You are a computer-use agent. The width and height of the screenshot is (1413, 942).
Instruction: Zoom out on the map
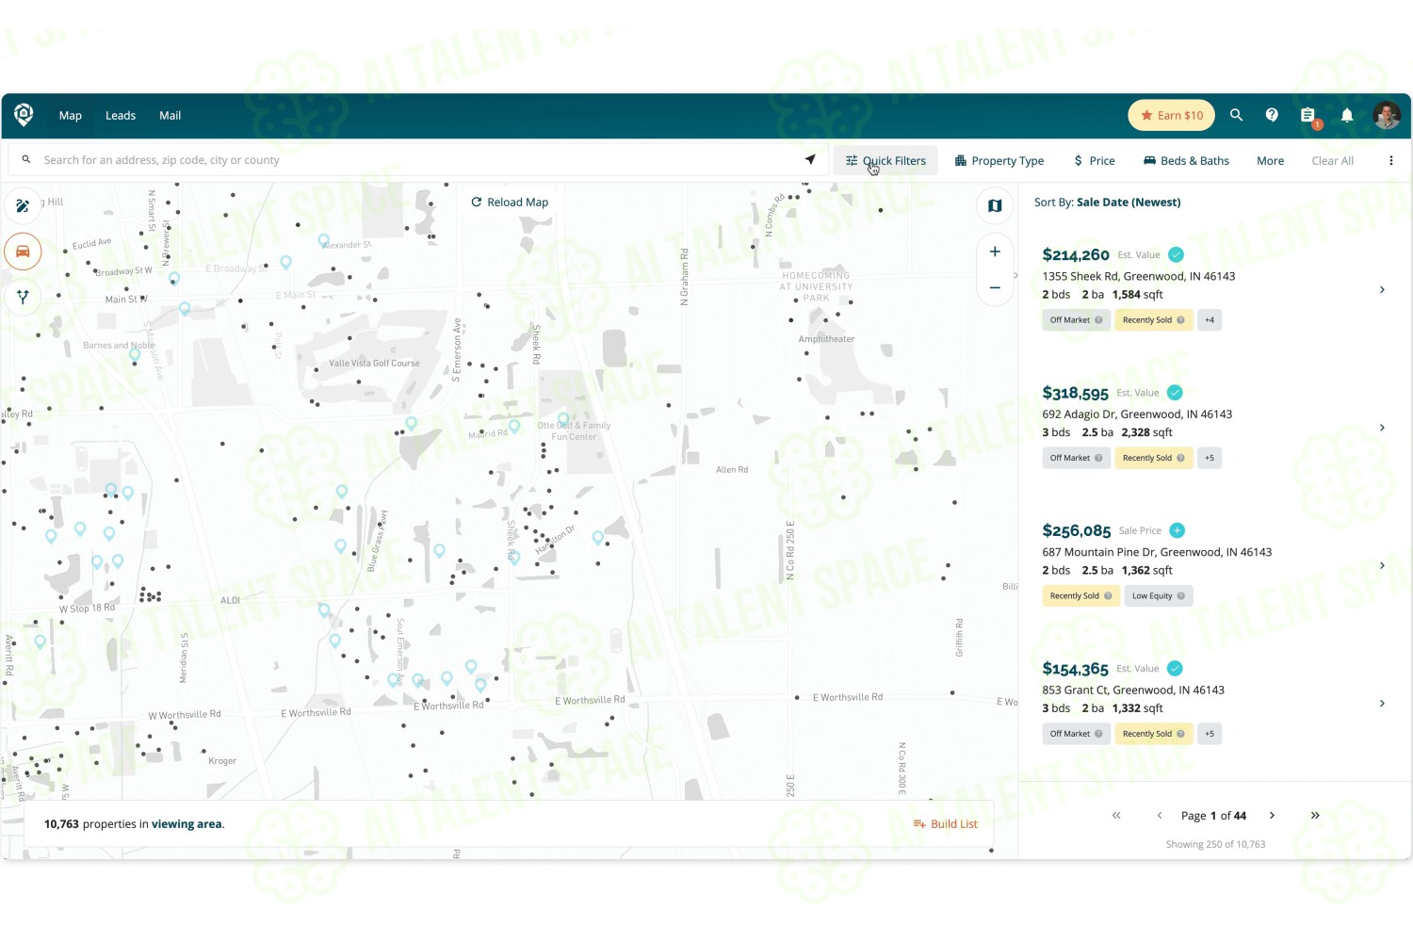coord(995,287)
